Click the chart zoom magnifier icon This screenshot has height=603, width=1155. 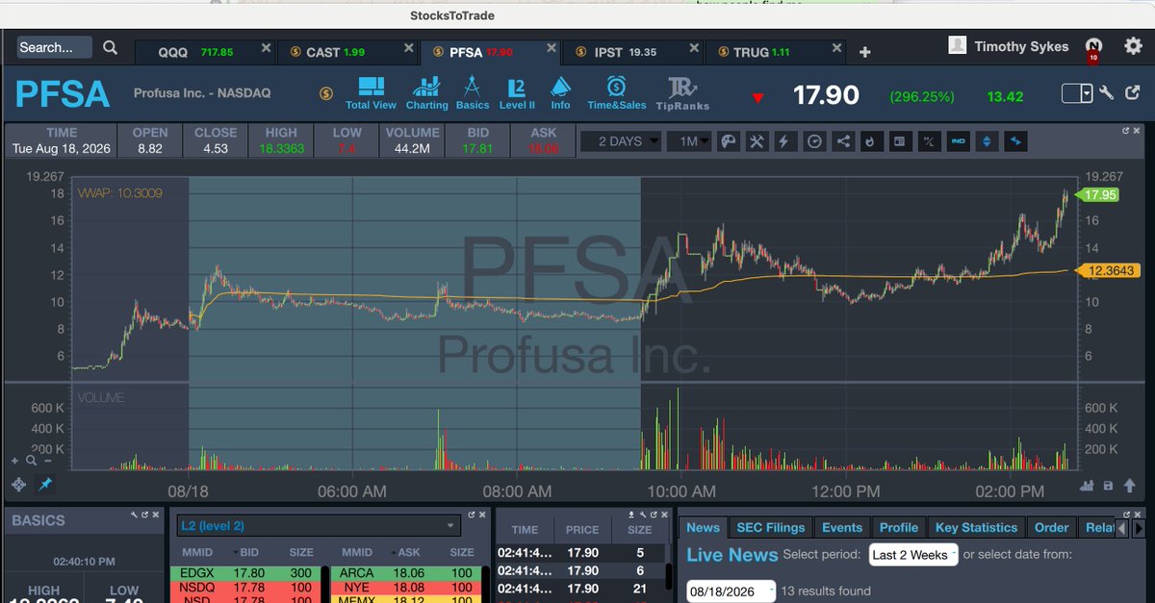31,462
